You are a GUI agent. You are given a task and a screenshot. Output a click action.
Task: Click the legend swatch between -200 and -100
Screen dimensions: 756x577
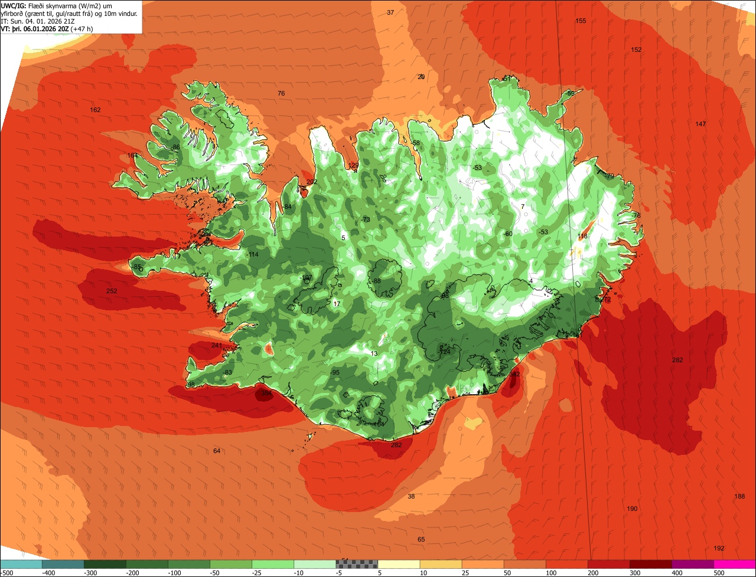tap(147, 564)
